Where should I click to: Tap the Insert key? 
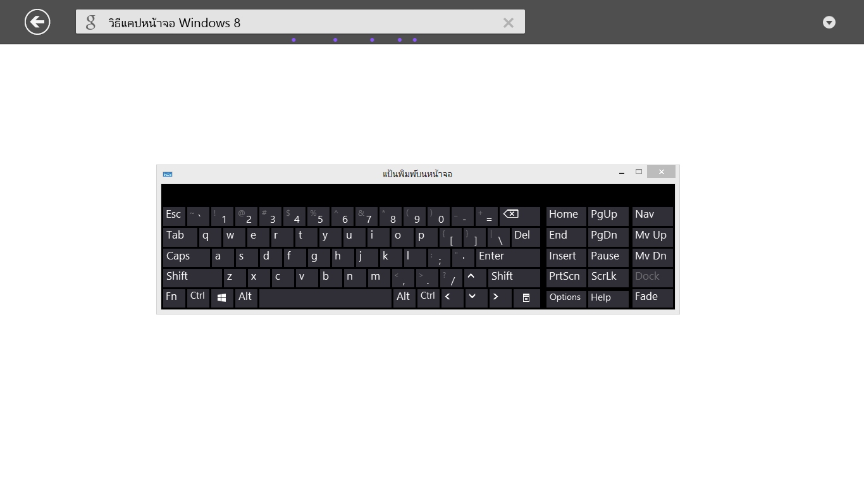[566, 258]
